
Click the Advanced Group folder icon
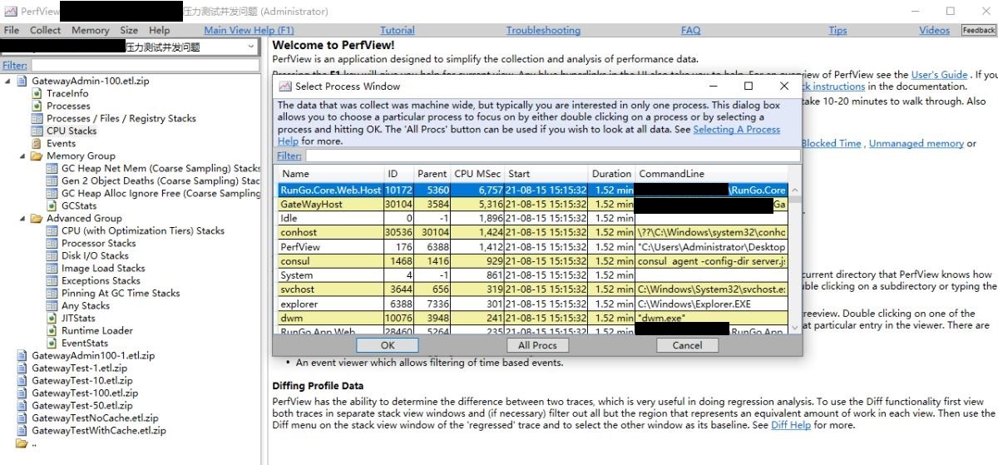37,218
